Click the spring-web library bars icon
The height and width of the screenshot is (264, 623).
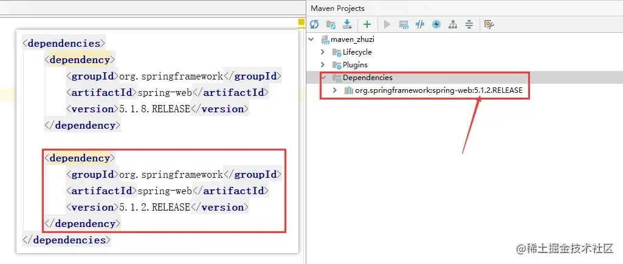348,90
